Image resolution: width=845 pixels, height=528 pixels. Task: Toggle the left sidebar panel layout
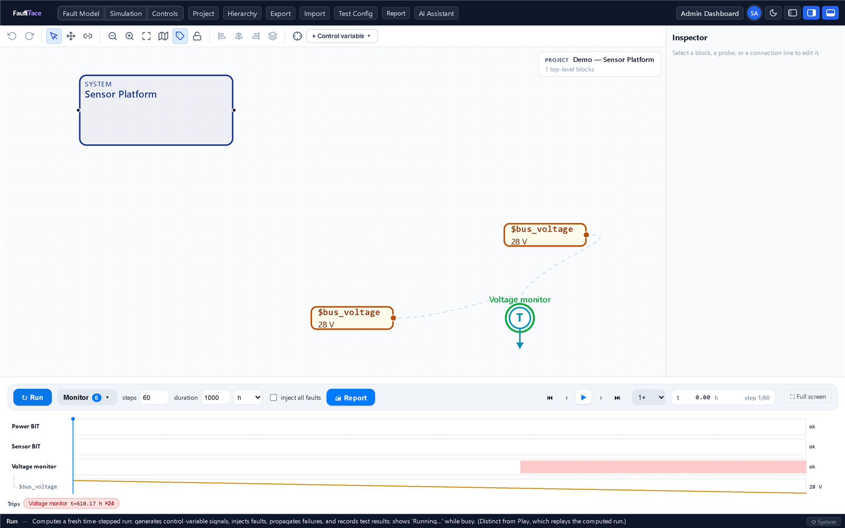click(x=793, y=13)
